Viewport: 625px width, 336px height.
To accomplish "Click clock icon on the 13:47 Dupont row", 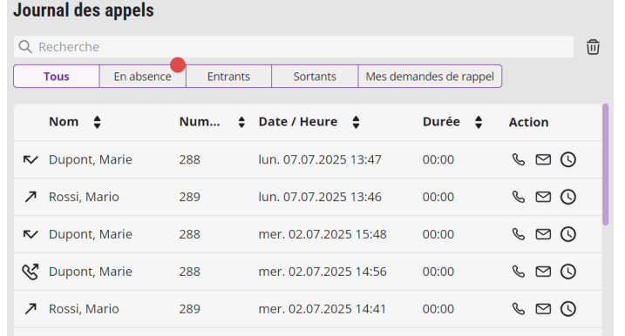I will pyautogui.click(x=568, y=159).
